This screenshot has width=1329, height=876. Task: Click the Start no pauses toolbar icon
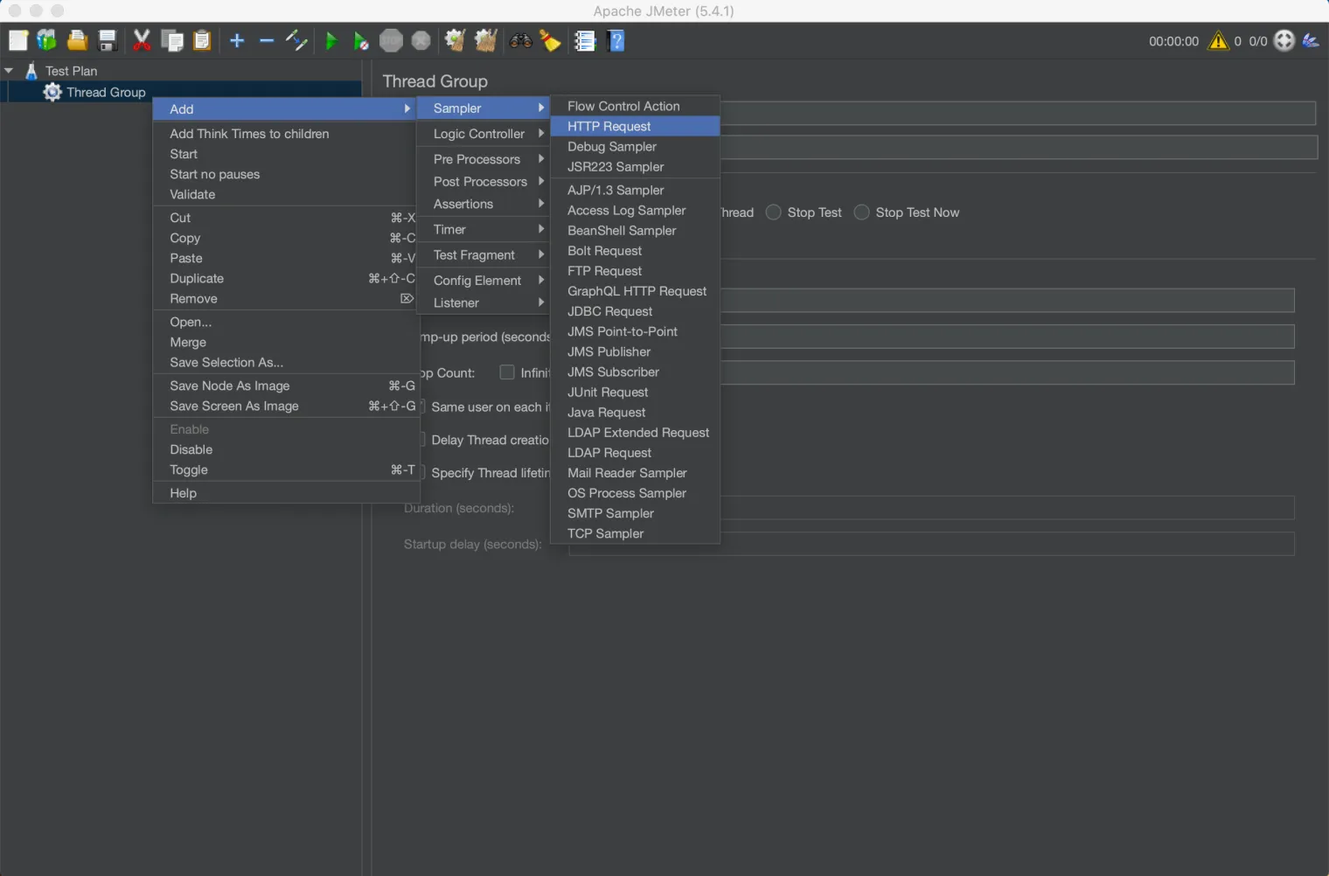[360, 41]
